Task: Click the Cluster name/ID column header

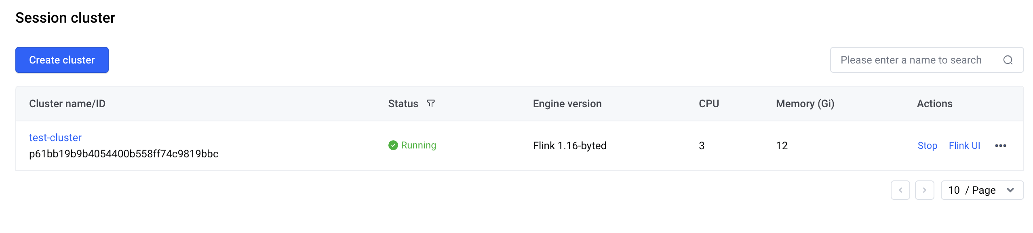Action: pyautogui.click(x=67, y=104)
